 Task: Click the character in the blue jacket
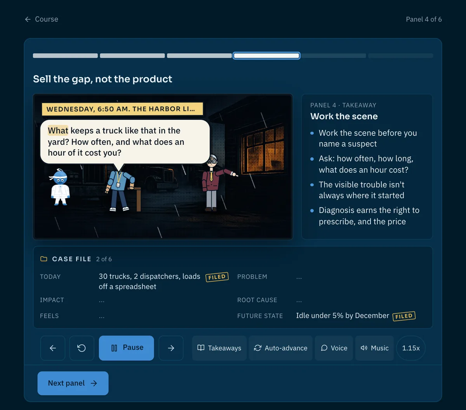120,190
